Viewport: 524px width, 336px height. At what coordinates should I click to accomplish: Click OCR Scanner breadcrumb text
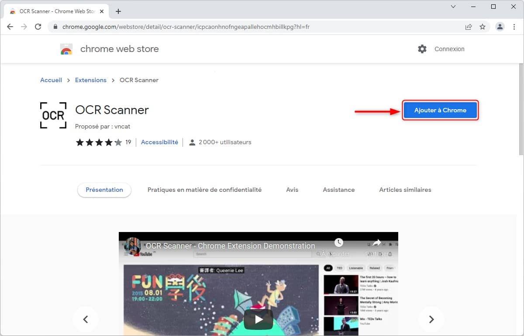(x=139, y=80)
